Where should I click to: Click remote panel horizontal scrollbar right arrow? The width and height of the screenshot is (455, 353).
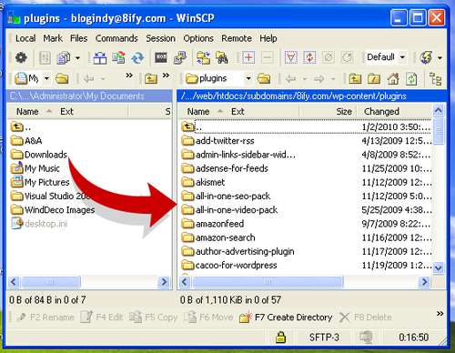coord(424,282)
